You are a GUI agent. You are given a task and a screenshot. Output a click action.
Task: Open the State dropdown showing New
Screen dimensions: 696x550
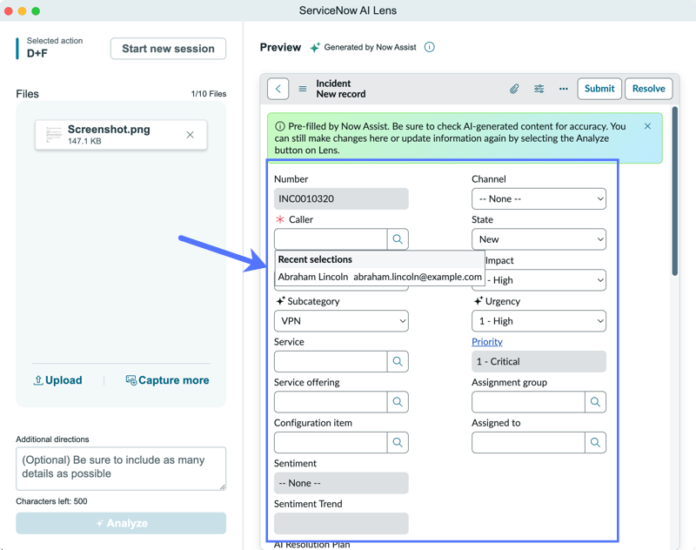539,239
